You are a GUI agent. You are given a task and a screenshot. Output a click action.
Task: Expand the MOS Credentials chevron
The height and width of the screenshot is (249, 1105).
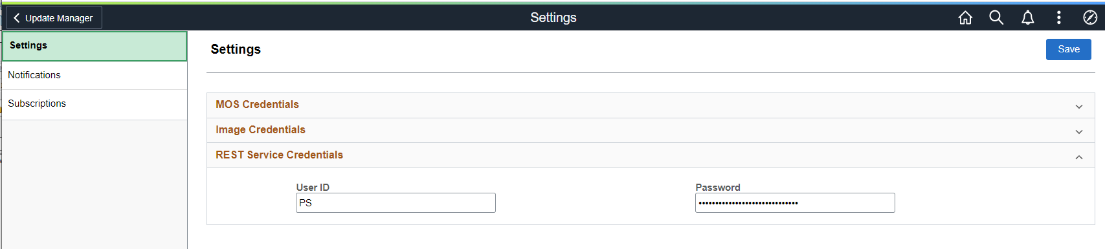point(1079,106)
